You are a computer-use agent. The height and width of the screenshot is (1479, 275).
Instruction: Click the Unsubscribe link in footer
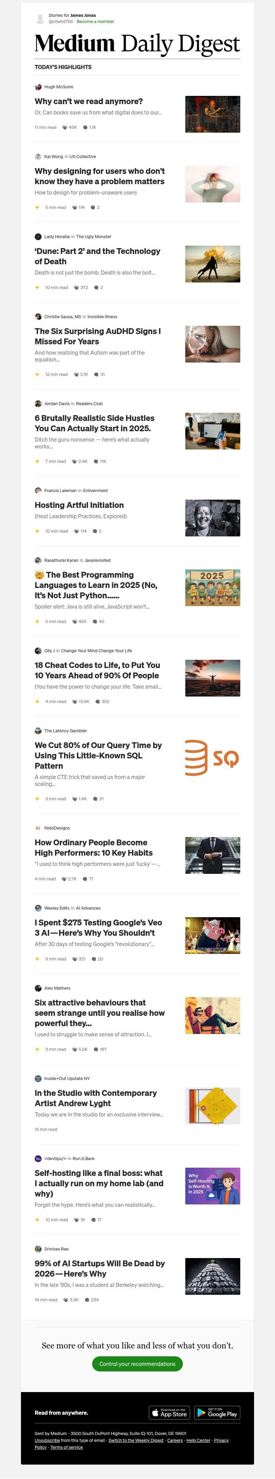point(47,1440)
